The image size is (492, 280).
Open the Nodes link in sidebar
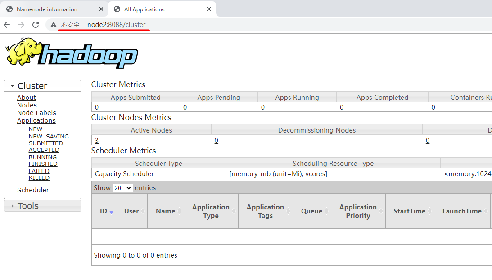[27, 105]
